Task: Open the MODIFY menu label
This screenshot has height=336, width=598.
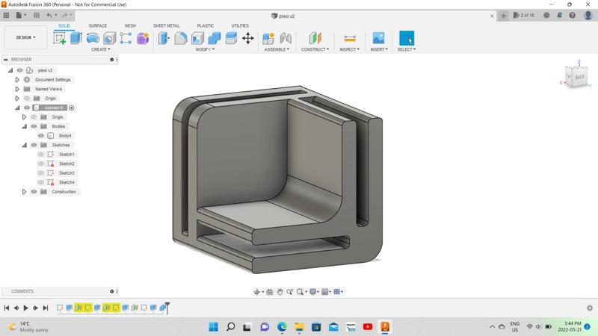Action: click(x=204, y=49)
